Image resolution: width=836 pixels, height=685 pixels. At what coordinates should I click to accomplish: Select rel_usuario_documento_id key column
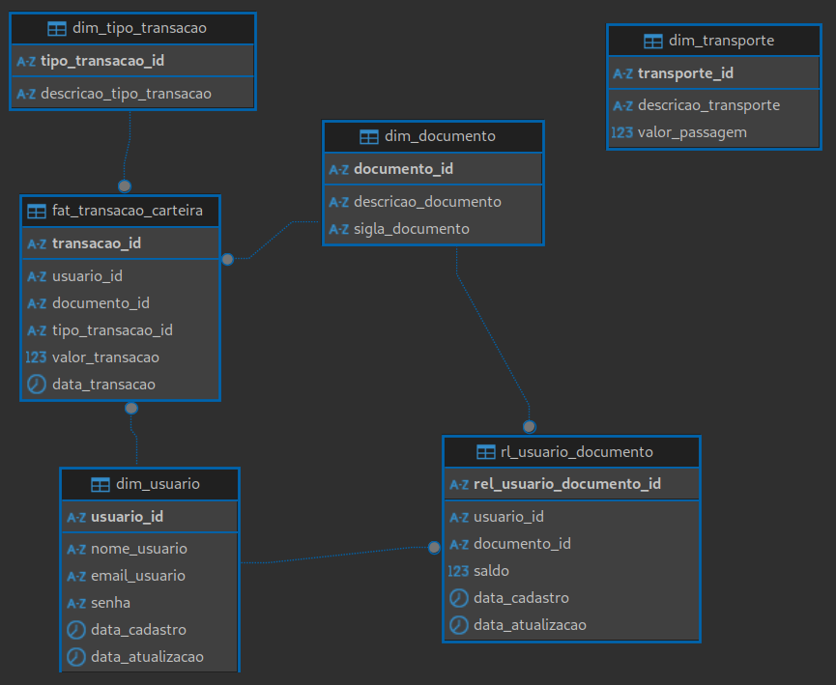[567, 483]
